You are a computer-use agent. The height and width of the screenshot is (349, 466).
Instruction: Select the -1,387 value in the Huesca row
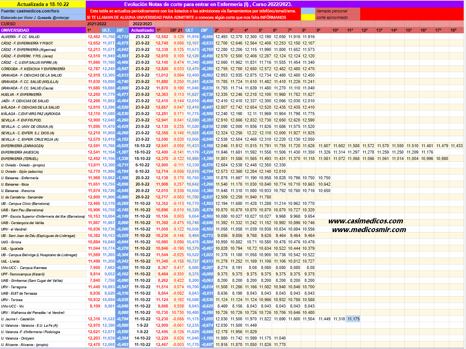[x=122, y=152]
